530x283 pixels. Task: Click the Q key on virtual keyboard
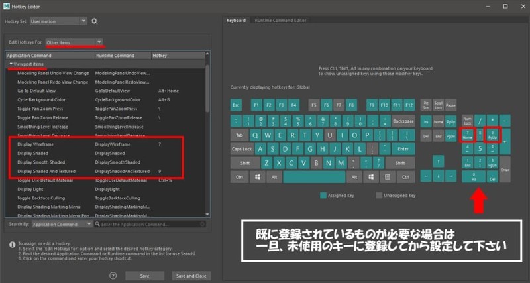pos(255,135)
